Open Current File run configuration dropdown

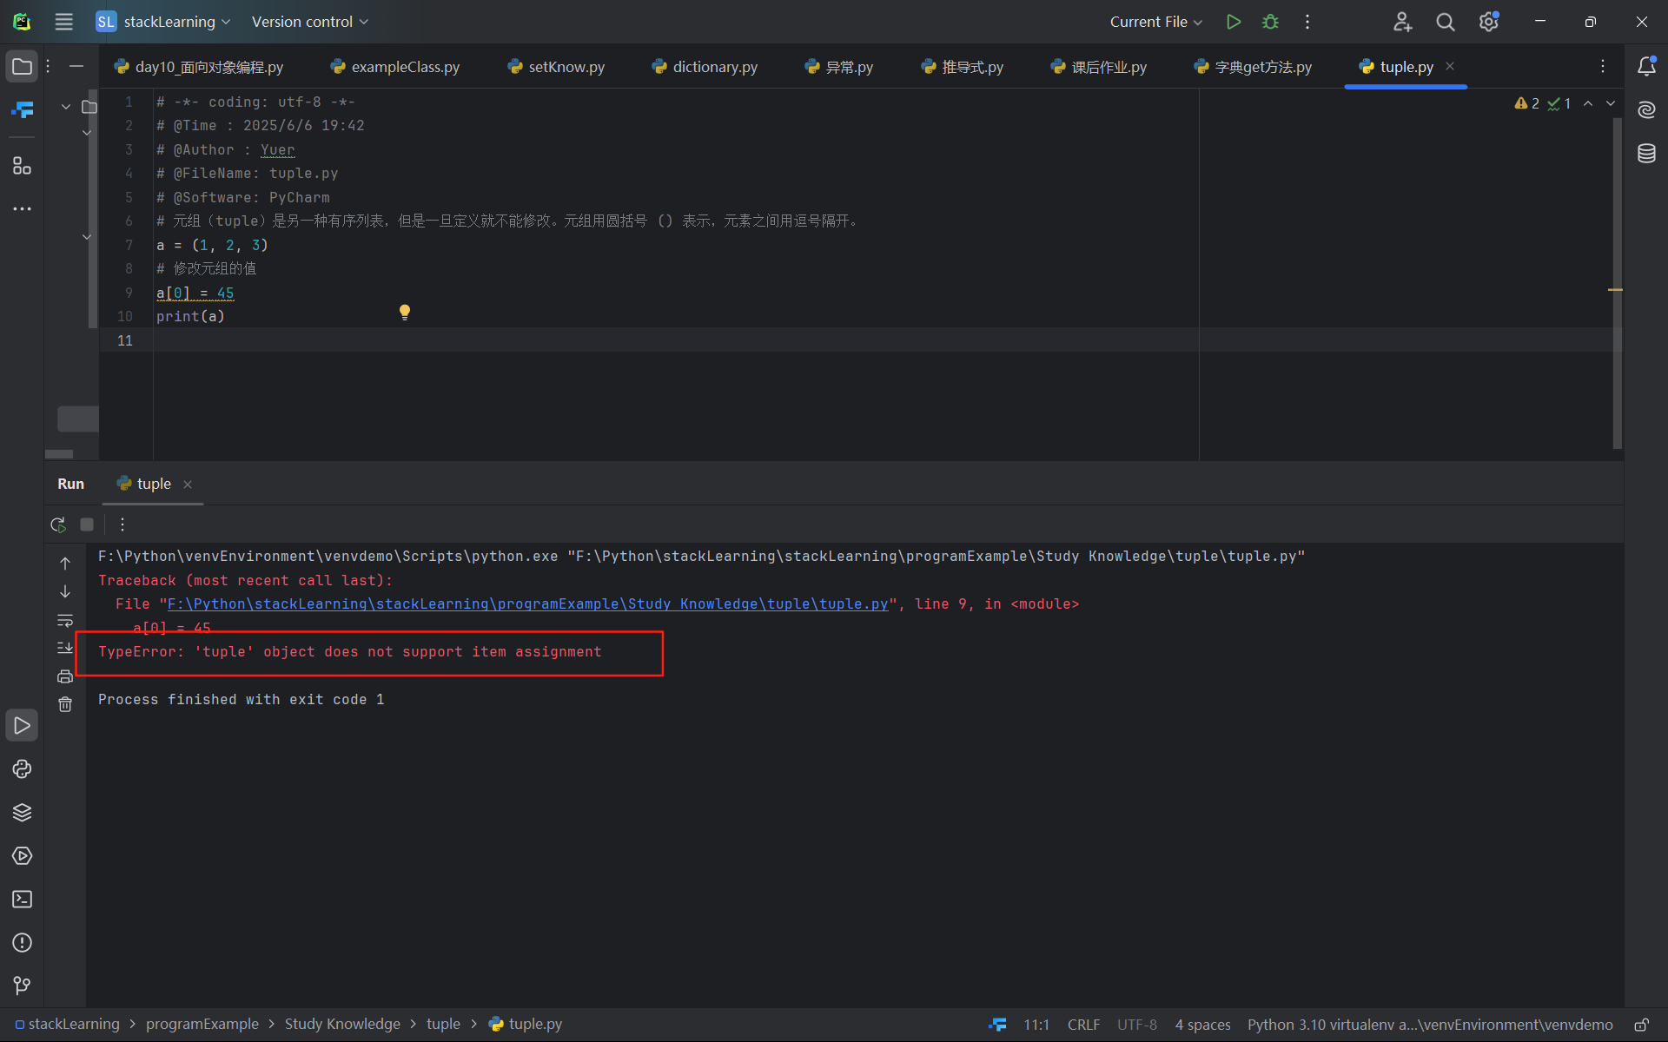[1155, 22]
